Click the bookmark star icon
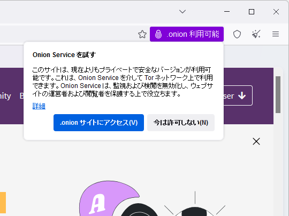 click(142, 34)
